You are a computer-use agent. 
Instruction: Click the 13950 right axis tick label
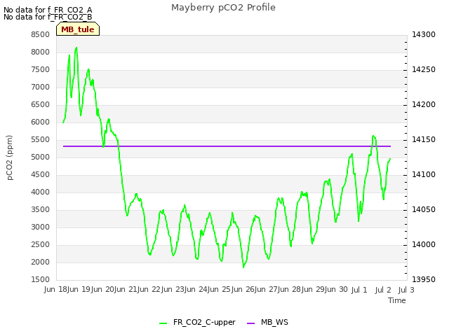tap(424, 279)
